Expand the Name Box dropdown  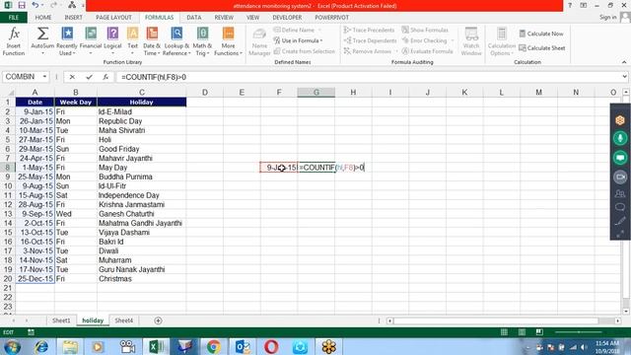pyautogui.click(x=44, y=77)
